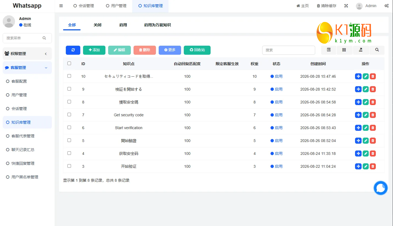
Task: Delete the Get security code row
Action: pyautogui.click(x=373, y=115)
